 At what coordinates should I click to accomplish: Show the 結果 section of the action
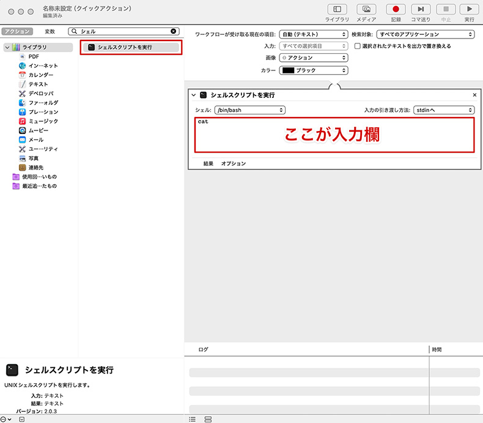pyautogui.click(x=208, y=163)
